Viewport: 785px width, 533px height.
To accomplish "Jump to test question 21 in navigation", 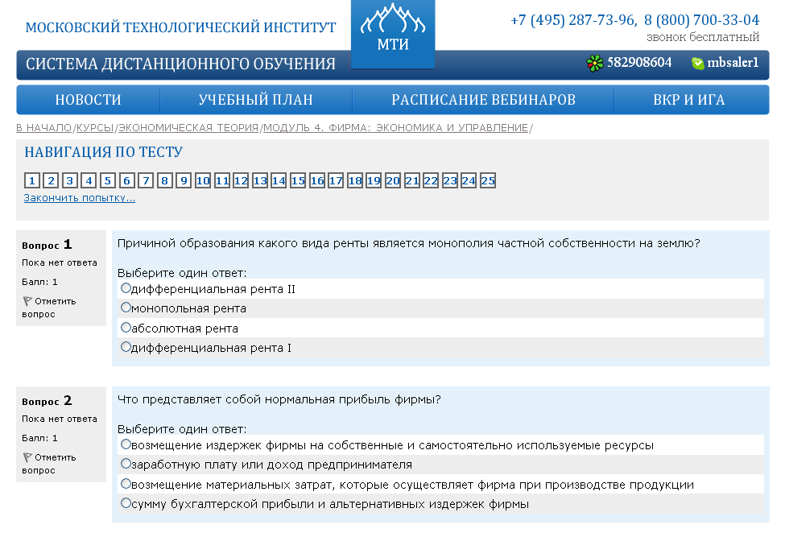I will pyautogui.click(x=412, y=180).
